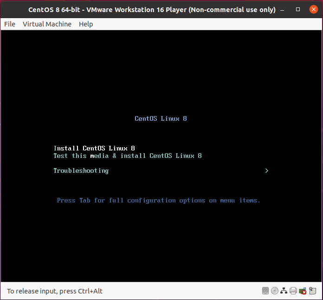The image size is (323, 300).
Task: Open the Troubleshooting submenu entry
Action: click(x=81, y=171)
